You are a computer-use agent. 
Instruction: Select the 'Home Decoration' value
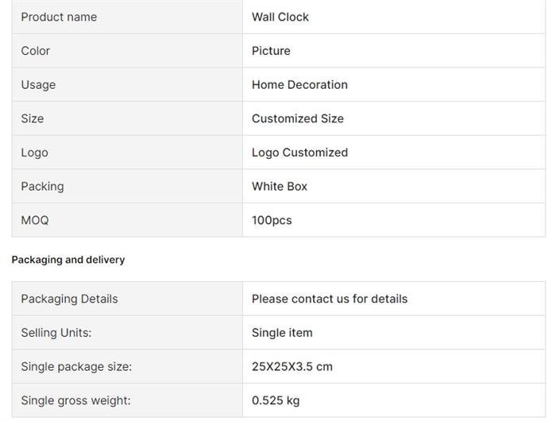tap(299, 85)
